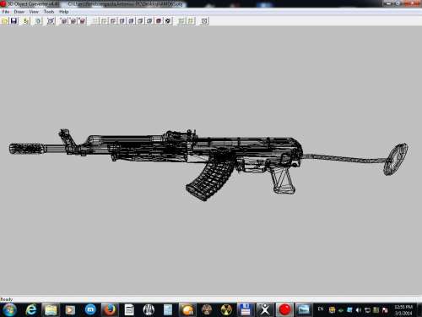Open the orange sphere taskbar icon
Viewport: 422px width, 317px height.
pos(187,310)
